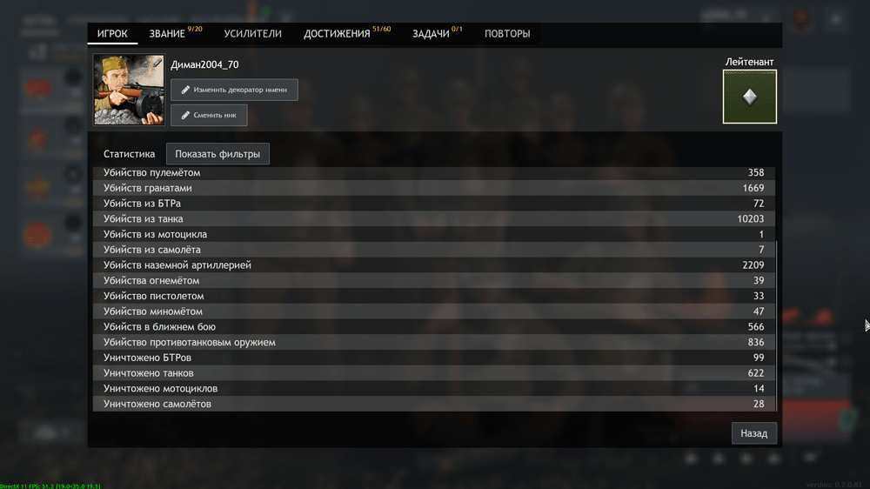Click the Сменить ник button

pyautogui.click(x=209, y=115)
